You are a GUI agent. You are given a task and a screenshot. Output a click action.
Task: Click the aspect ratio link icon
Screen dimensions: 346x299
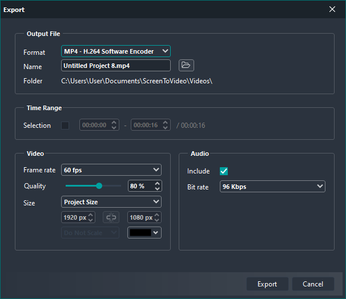point(110,217)
